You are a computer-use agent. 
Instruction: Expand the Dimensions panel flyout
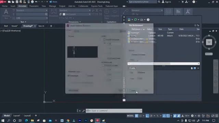(x=75, y=22)
